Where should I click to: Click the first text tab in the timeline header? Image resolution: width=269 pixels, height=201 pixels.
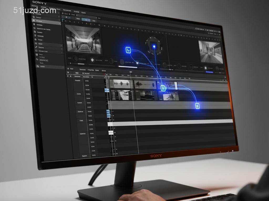click(82, 70)
